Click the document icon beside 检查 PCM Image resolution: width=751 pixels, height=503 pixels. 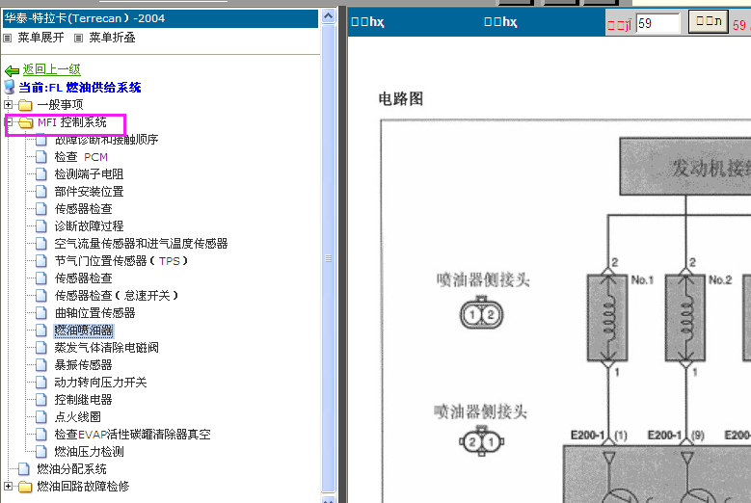click(41, 156)
